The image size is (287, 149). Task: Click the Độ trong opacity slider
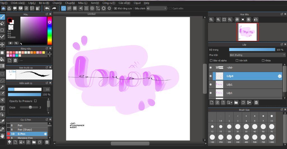[252, 50]
